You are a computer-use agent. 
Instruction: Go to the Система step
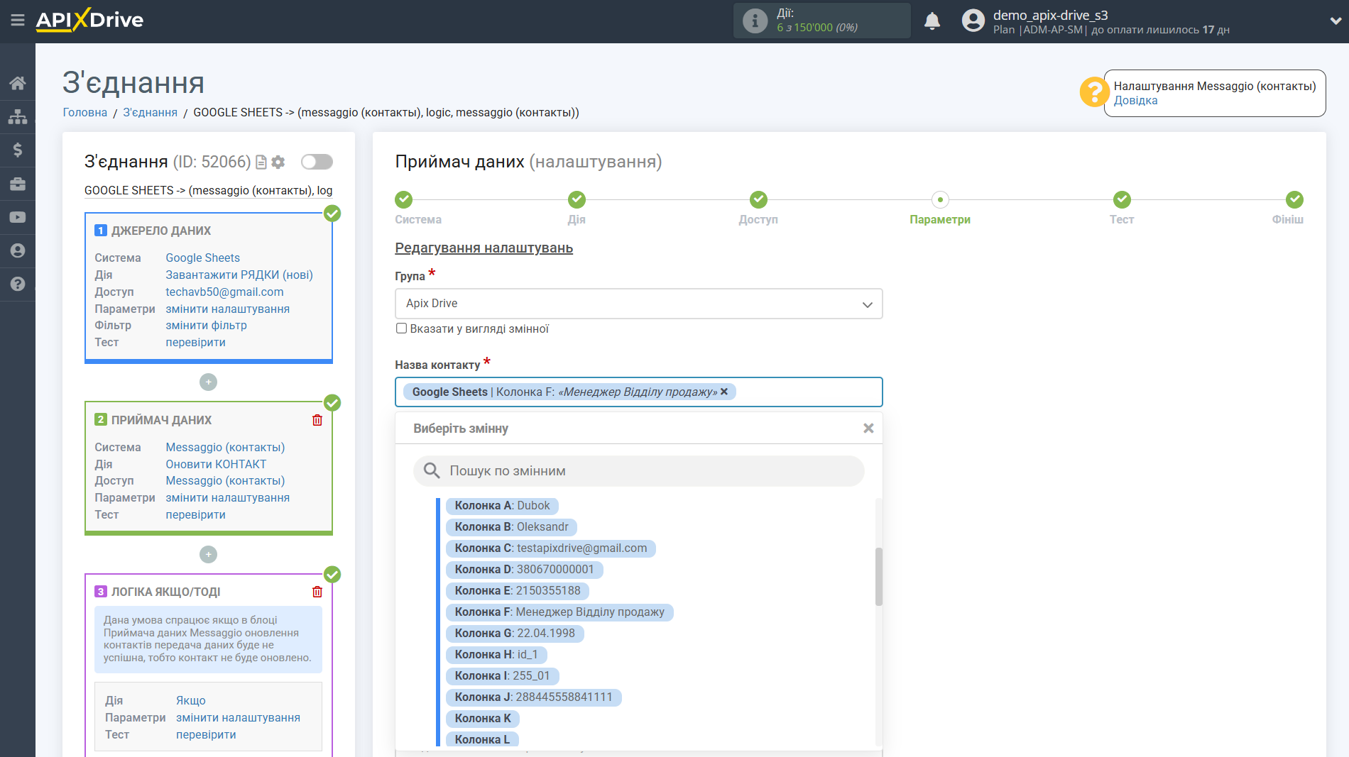click(403, 200)
